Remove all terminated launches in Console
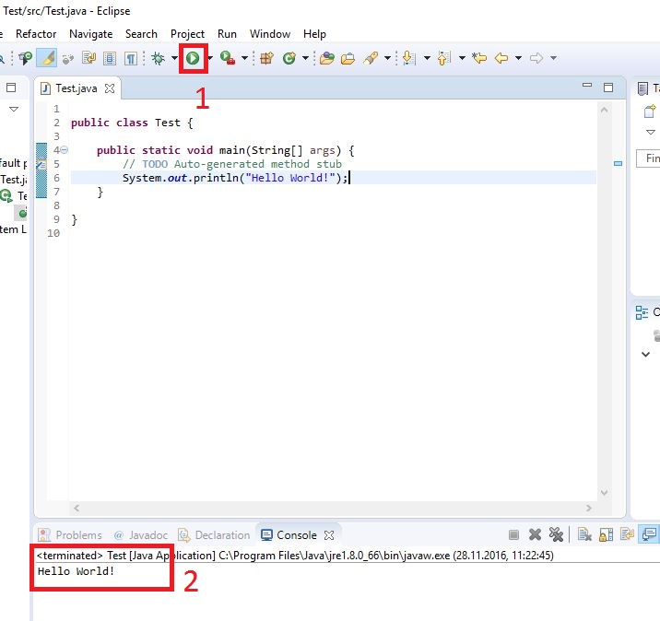Screen dimensions: 660x621 (556, 534)
